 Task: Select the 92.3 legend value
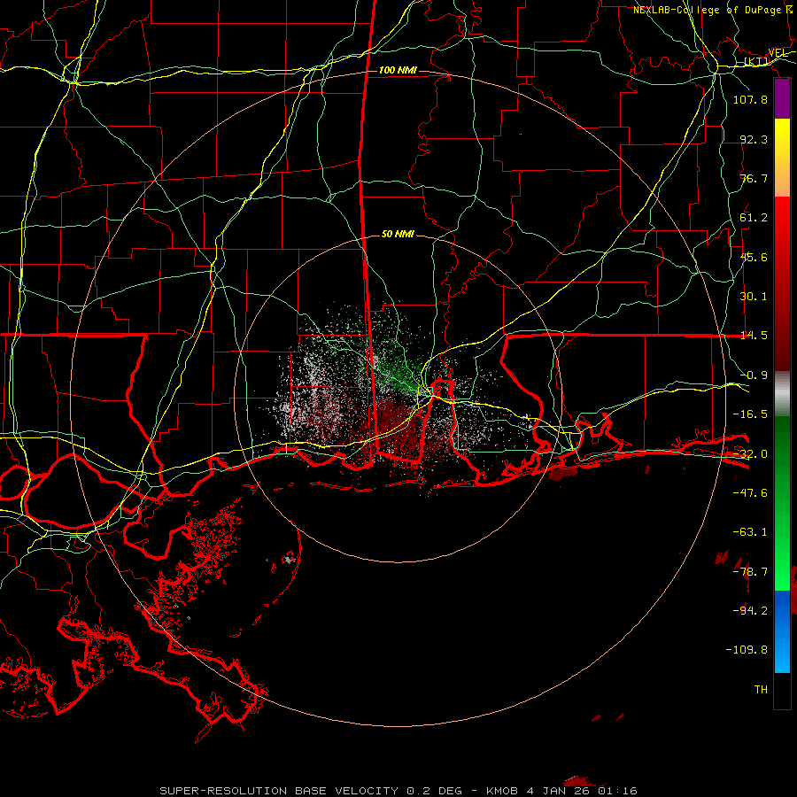[x=754, y=139]
